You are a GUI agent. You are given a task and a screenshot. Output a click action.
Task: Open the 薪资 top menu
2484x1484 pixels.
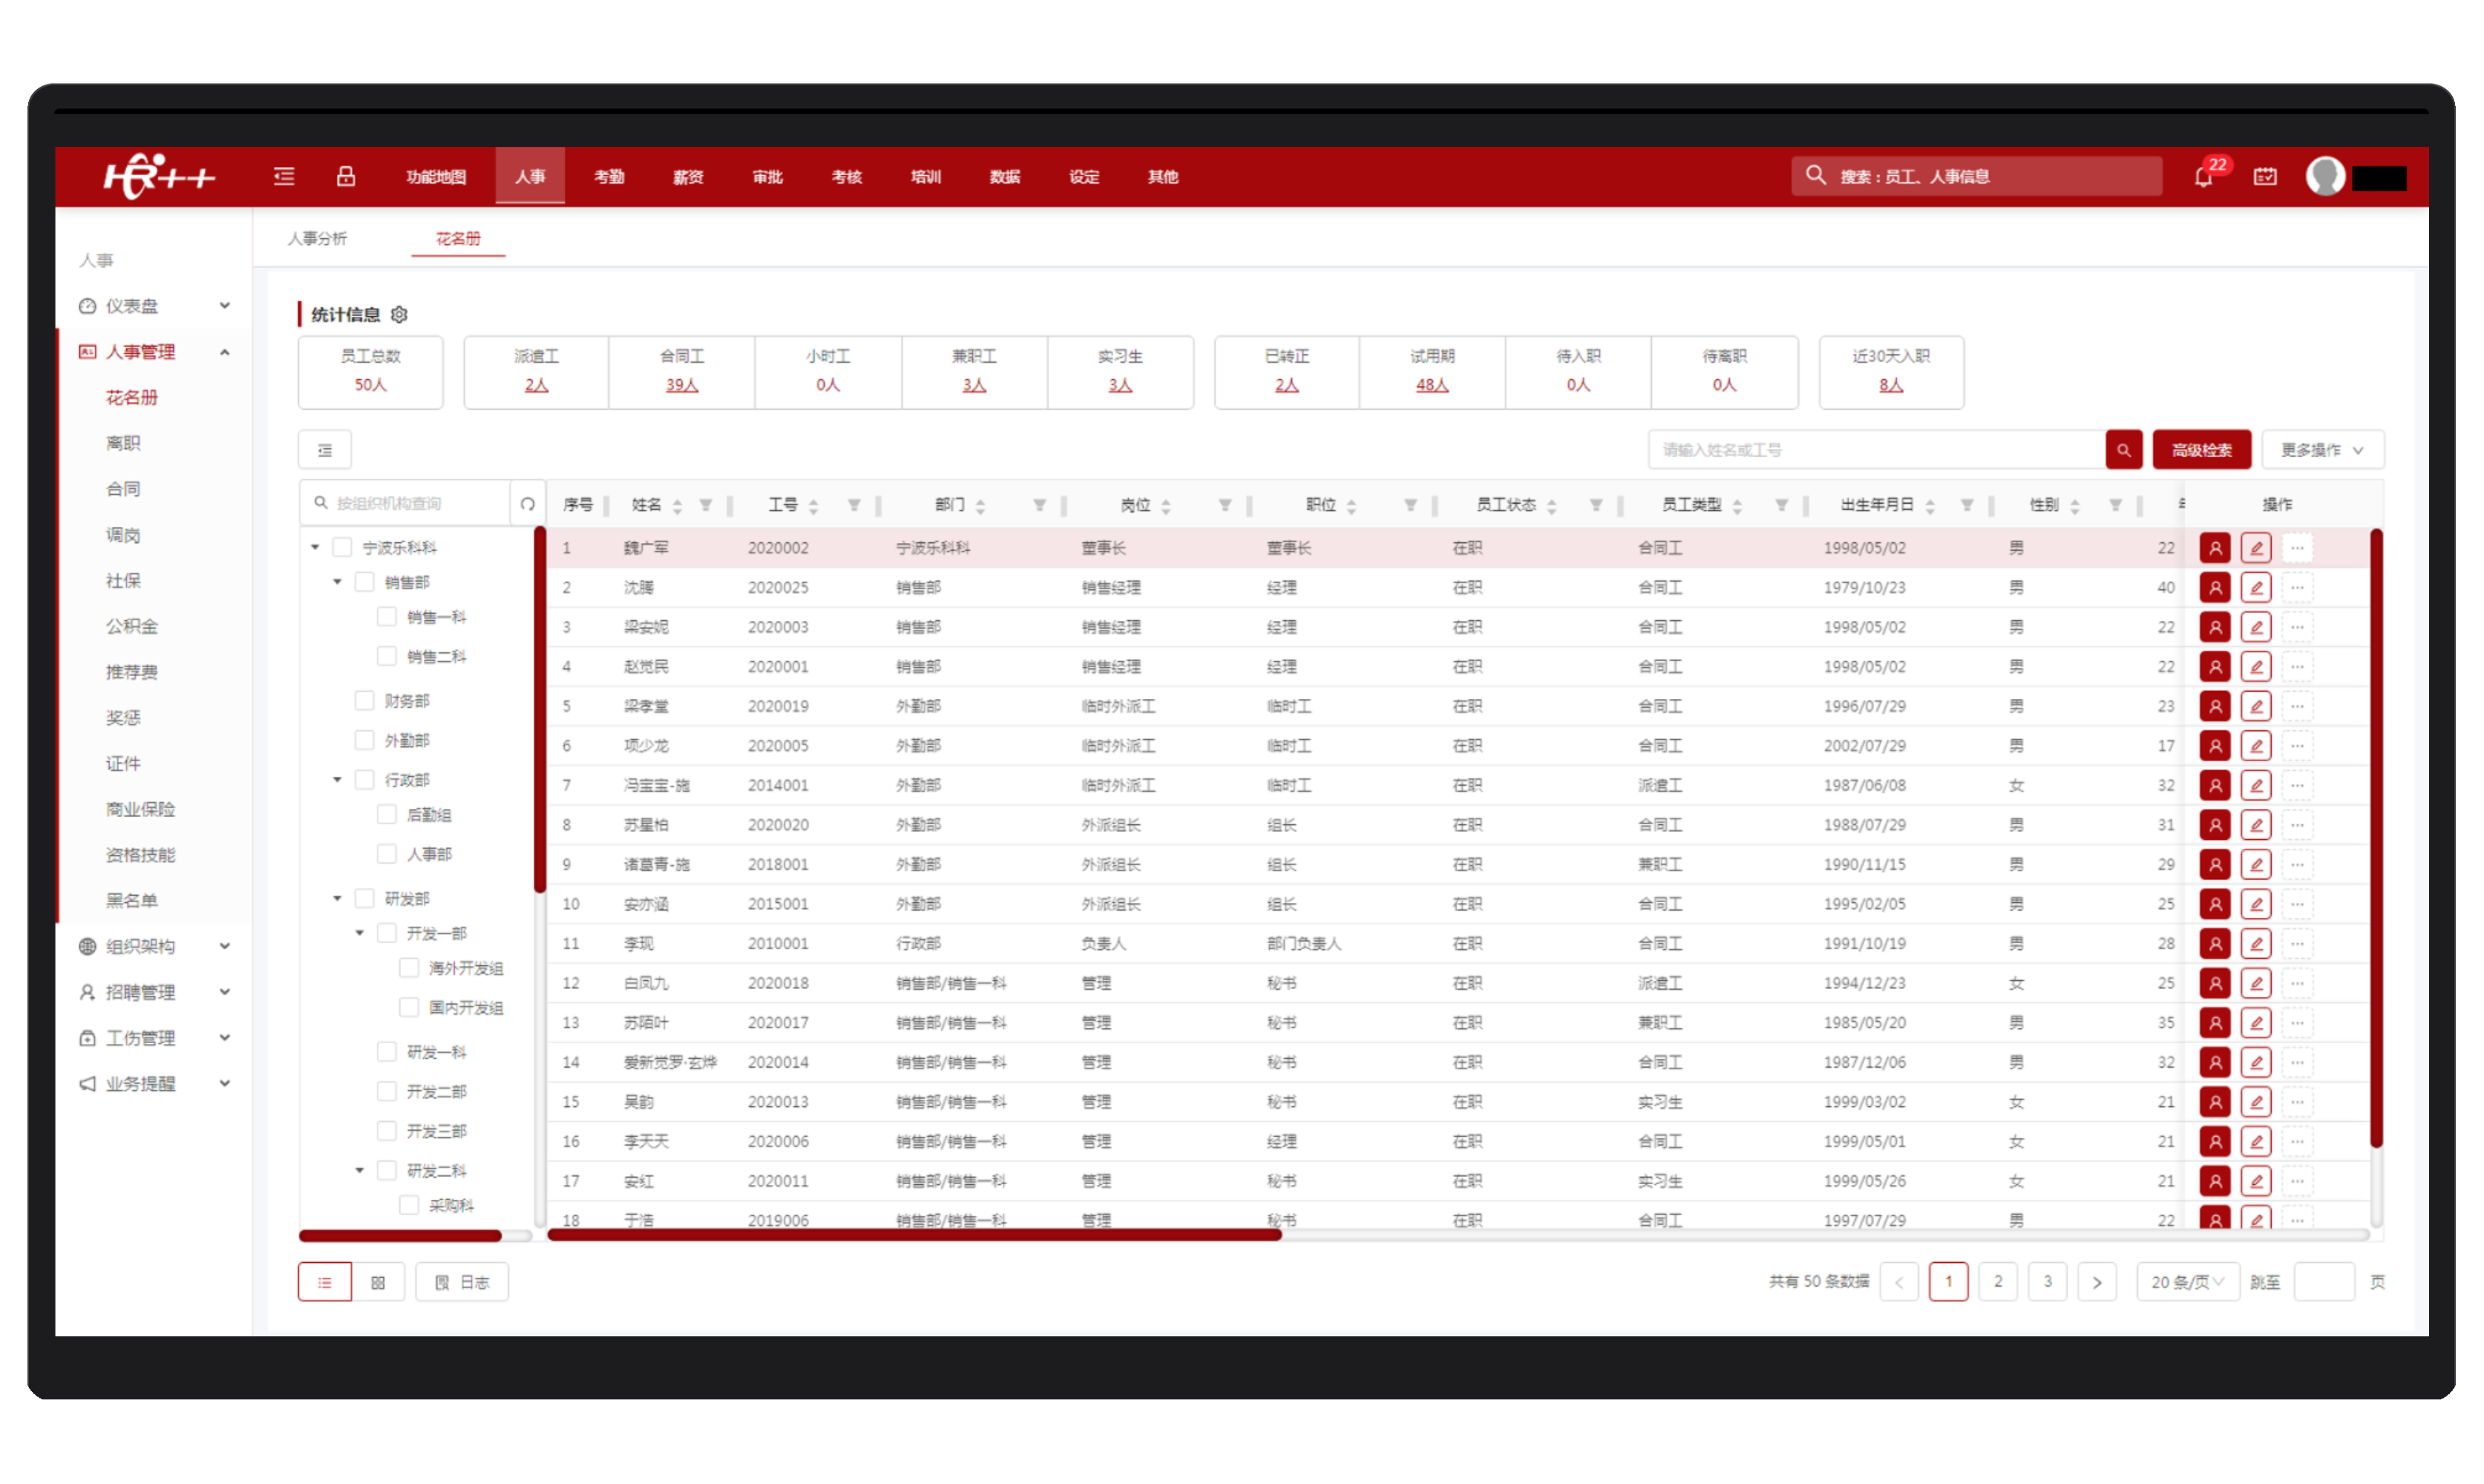click(x=688, y=177)
